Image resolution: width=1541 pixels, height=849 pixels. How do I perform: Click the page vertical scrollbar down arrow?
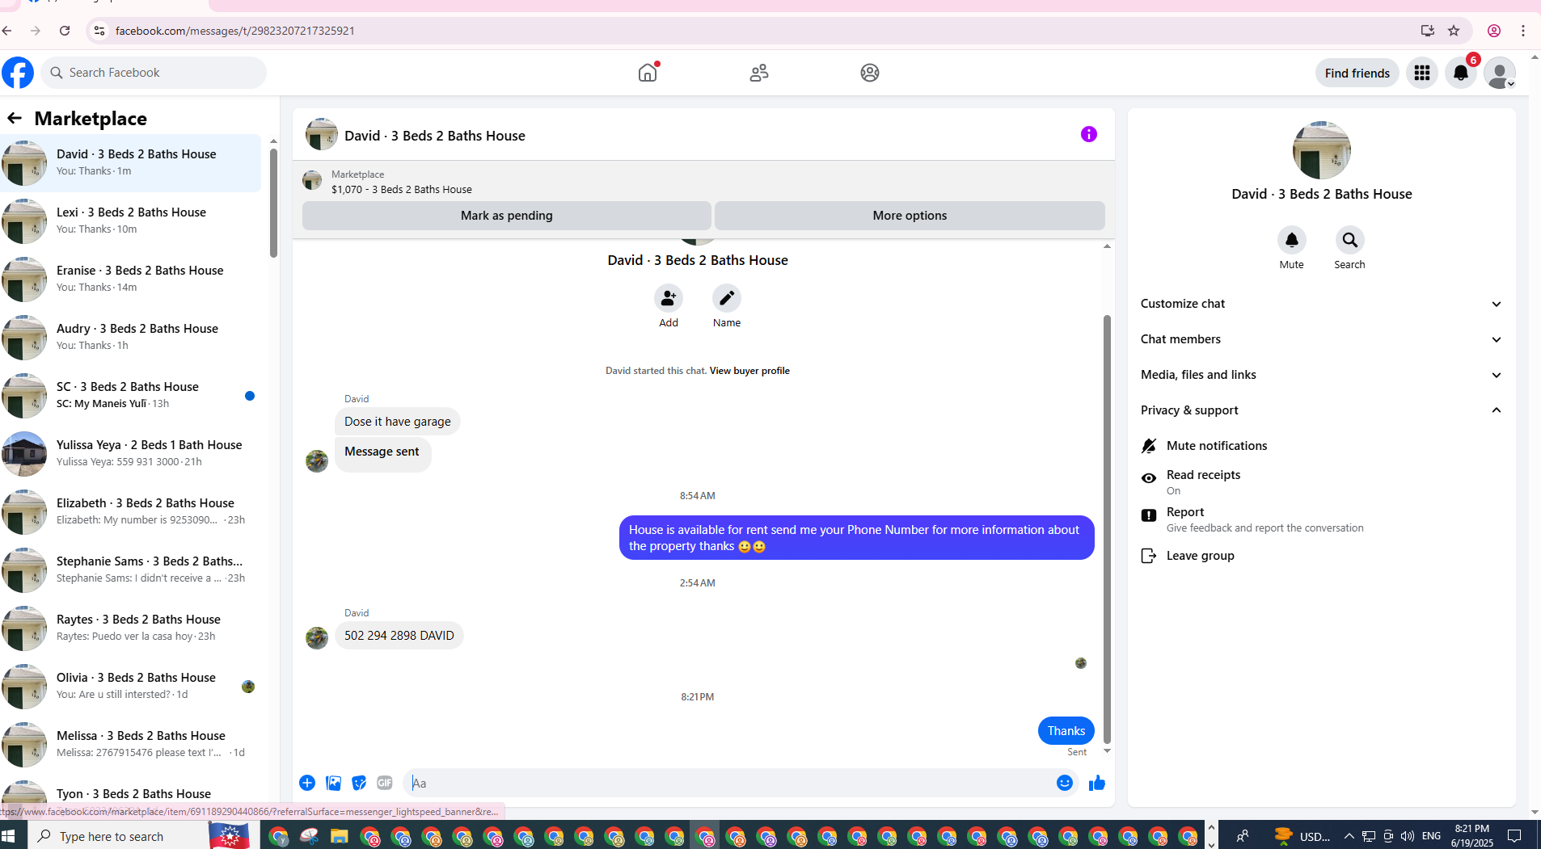coord(1535,813)
